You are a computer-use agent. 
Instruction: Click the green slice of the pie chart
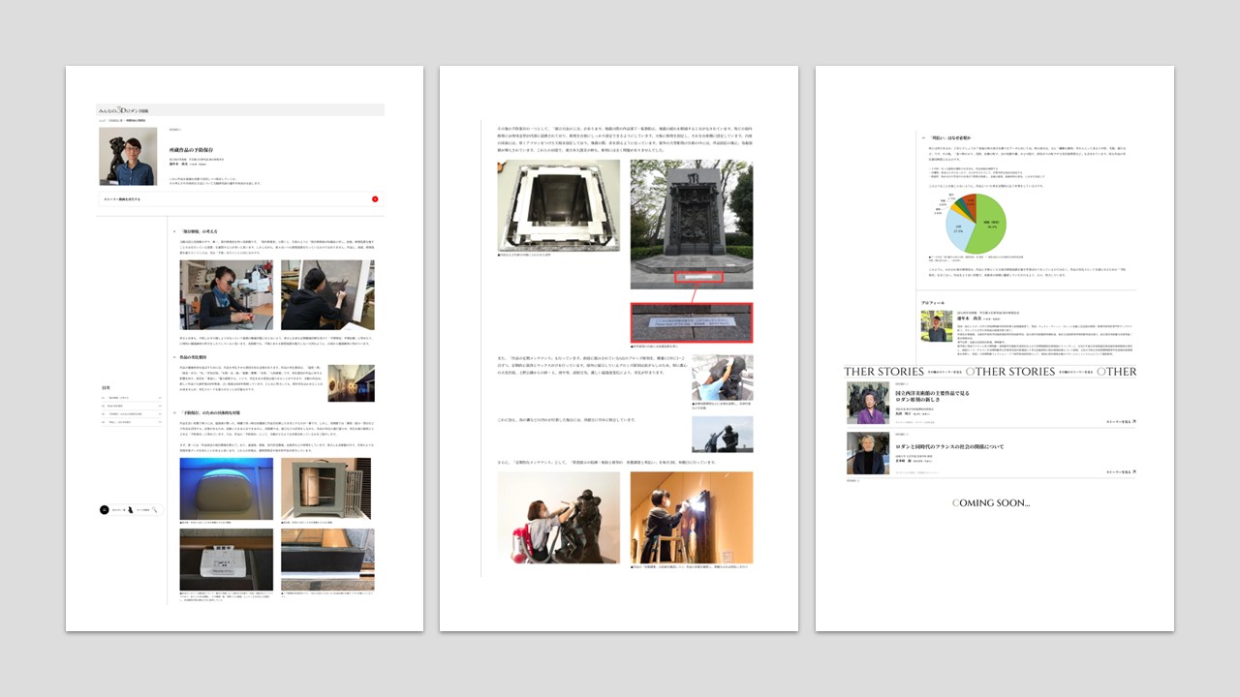coord(988,225)
